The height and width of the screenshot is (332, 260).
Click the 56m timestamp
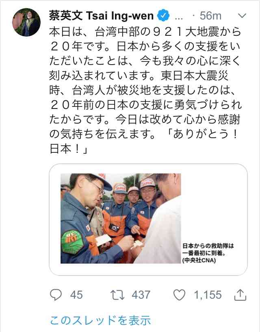pos(211,16)
